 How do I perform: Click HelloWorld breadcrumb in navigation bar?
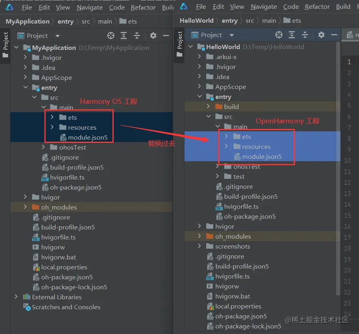pos(197,21)
